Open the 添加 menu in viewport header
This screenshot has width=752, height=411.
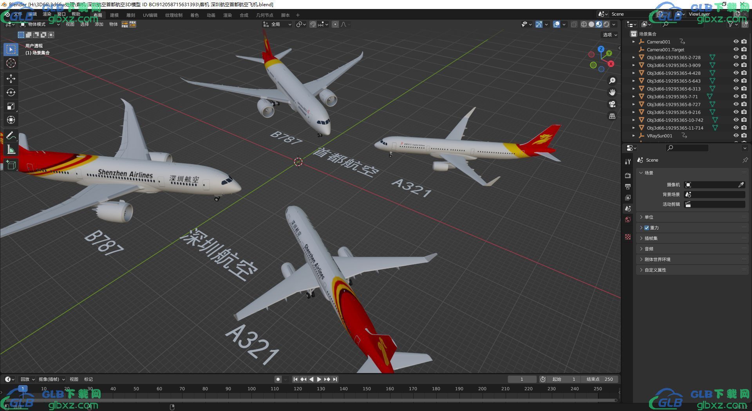tap(99, 24)
